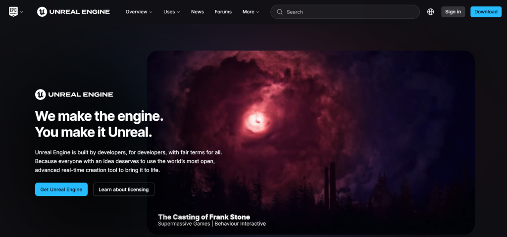Open the globe language selector
The width and height of the screenshot is (507, 237).
pos(430,12)
